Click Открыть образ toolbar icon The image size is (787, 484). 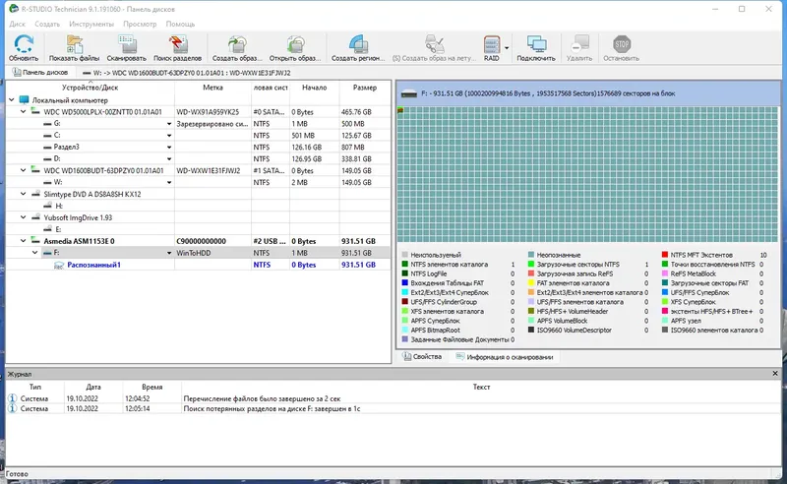295,44
